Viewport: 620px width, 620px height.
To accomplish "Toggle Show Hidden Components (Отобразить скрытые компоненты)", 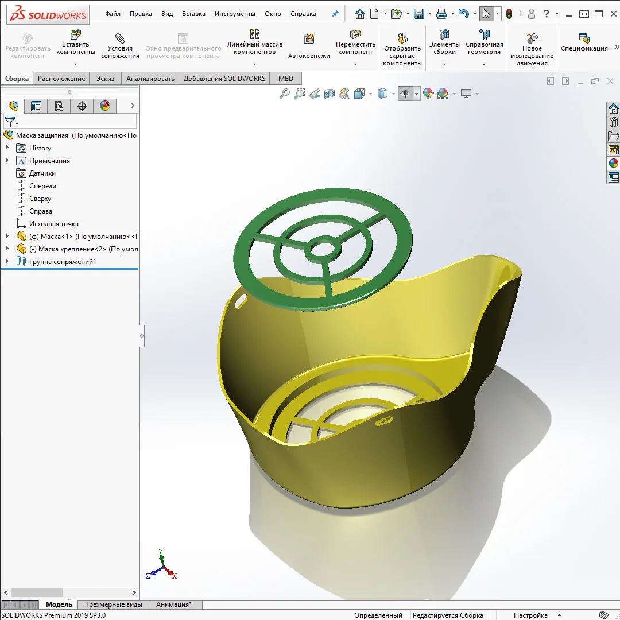I will (x=402, y=39).
